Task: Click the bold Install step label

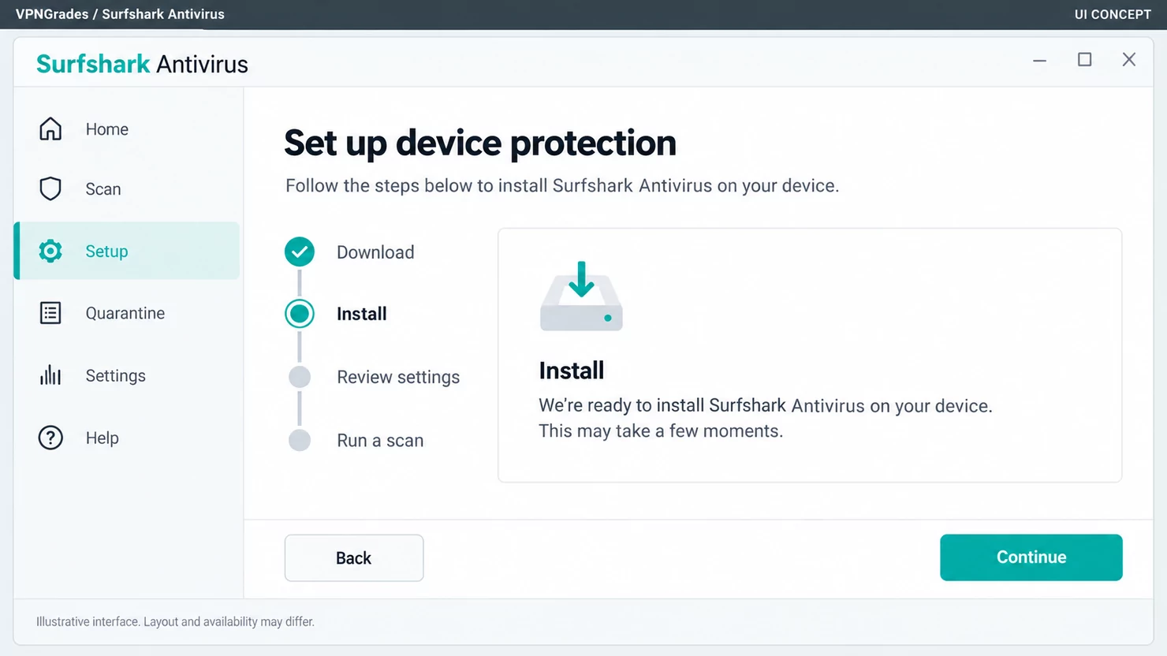Action: [x=362, y=314]
